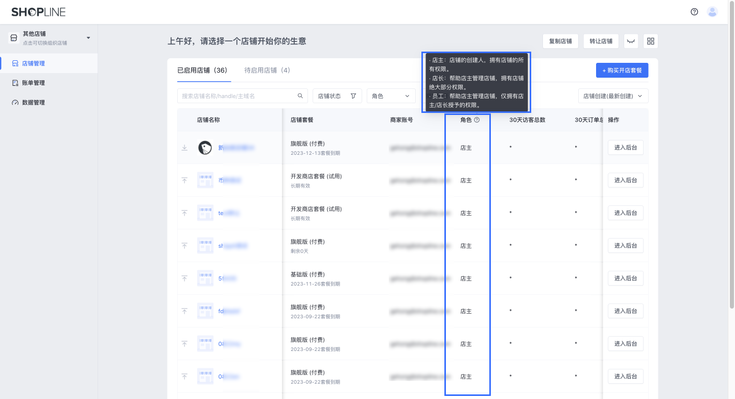Click the storefront thumbnail of the 币 store
This screenshot has width=735, height=399.
tap(205, 180)
